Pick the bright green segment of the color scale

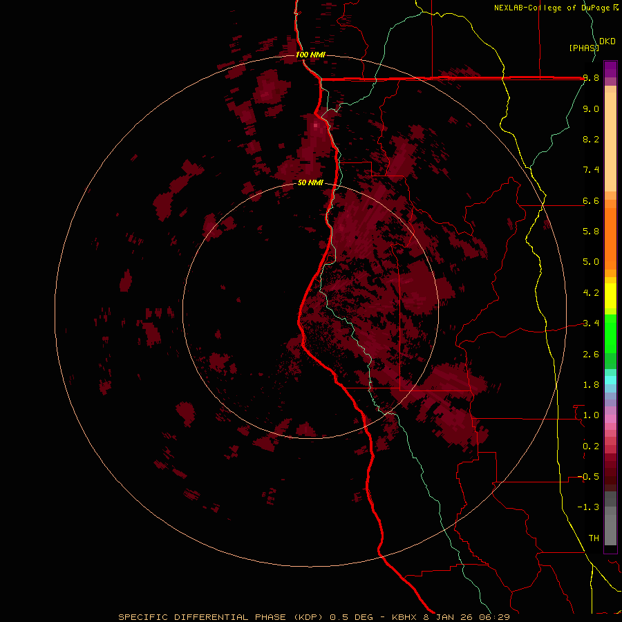[610, 333]
